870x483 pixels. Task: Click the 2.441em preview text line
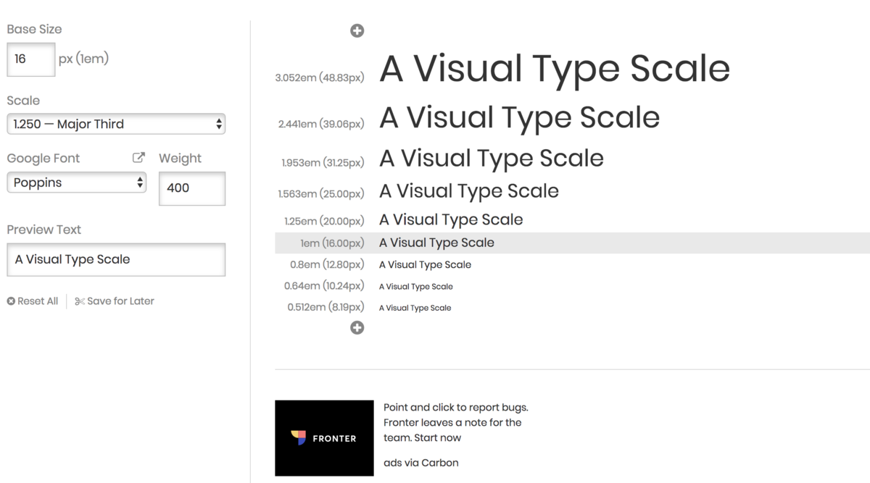tap(519, 118)
